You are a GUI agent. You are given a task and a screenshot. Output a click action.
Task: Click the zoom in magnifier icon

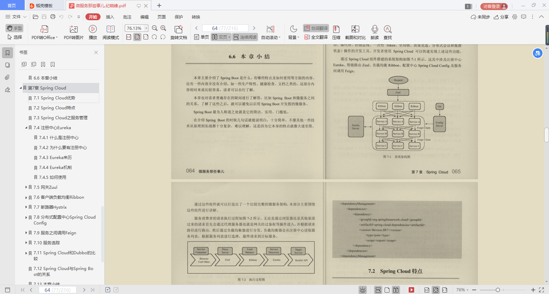pyautogui.click(x=163, y=28)
